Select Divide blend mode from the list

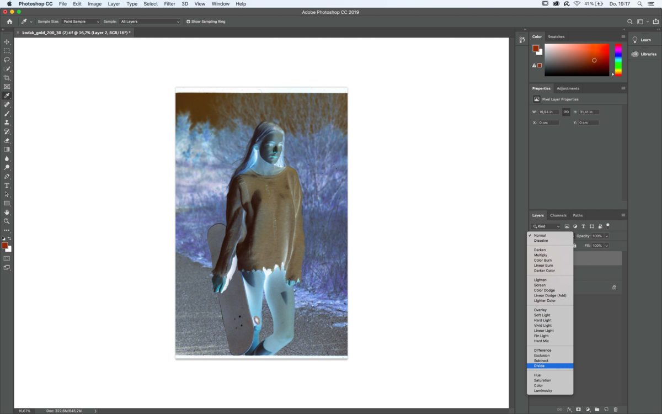coord(549,365)
